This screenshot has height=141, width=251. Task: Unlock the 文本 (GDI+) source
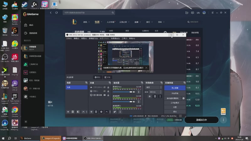tap(108, 87)
